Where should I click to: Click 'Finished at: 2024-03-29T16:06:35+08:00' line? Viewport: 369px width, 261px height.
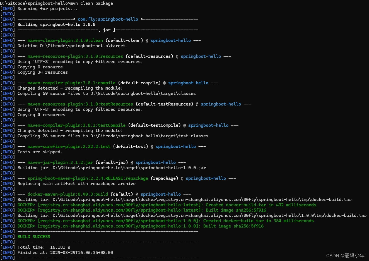[x=65, y=253]
